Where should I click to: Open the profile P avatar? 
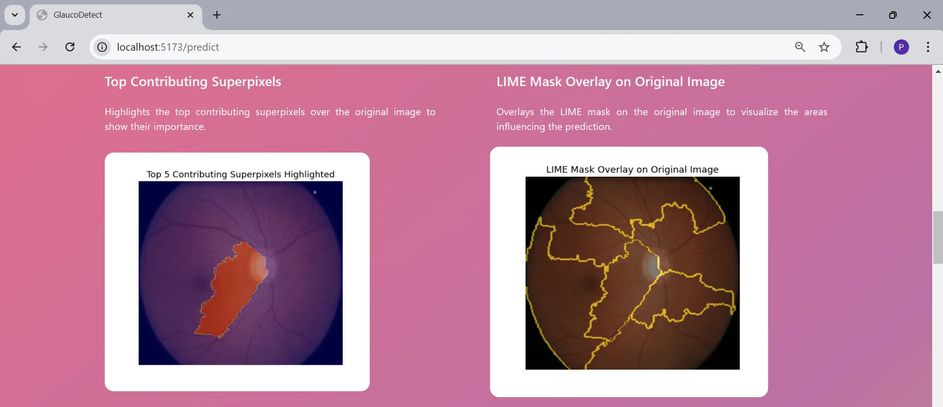[x=901, y=47]
